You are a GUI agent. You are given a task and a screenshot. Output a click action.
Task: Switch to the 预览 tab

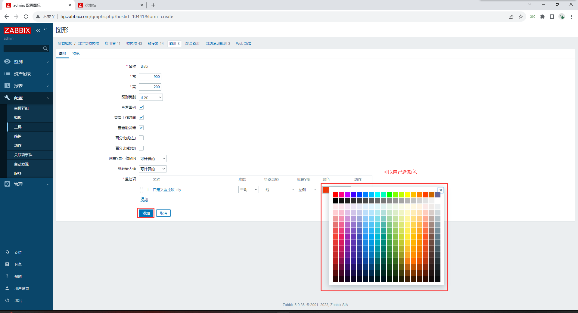click(x=76, y=53)
